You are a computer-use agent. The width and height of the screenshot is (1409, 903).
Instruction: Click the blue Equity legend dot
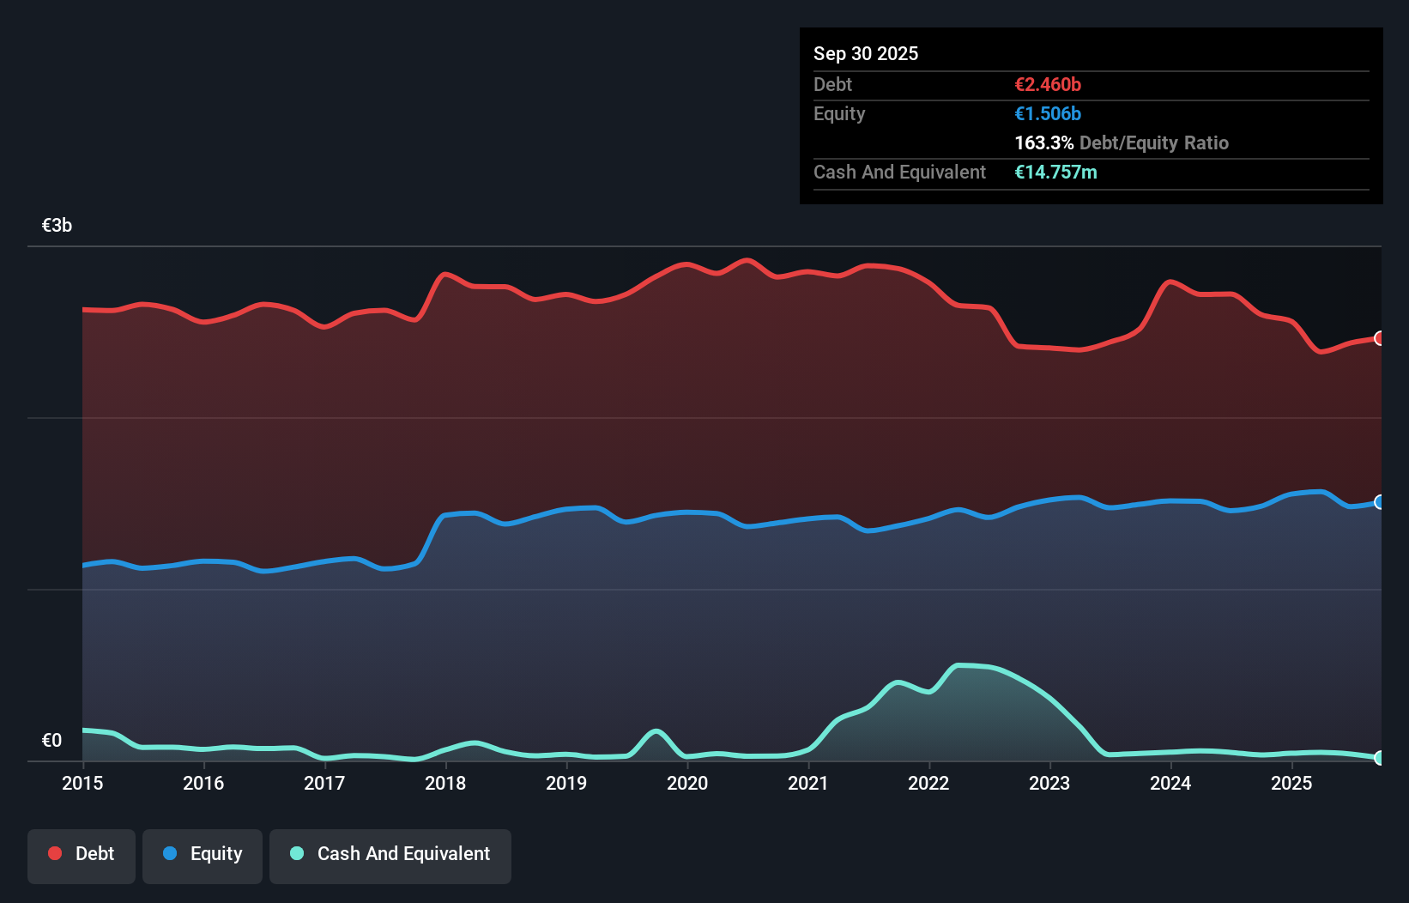point(169,853)
